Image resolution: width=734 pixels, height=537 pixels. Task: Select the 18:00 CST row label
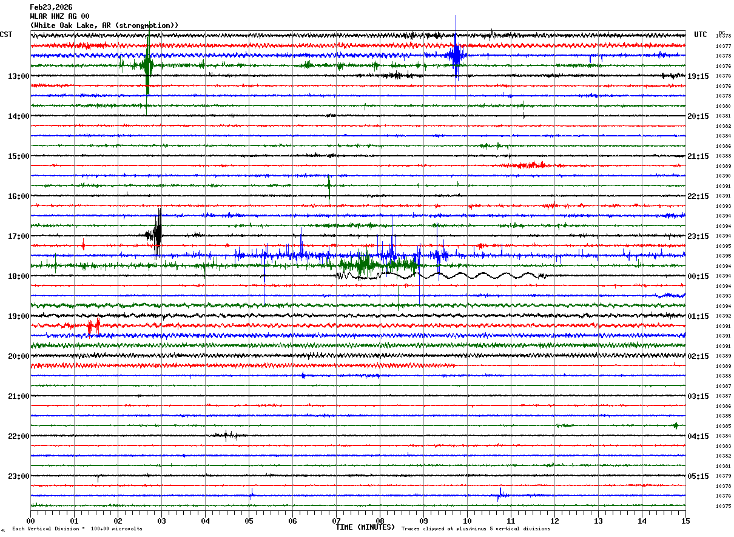(x=18, y=276)
